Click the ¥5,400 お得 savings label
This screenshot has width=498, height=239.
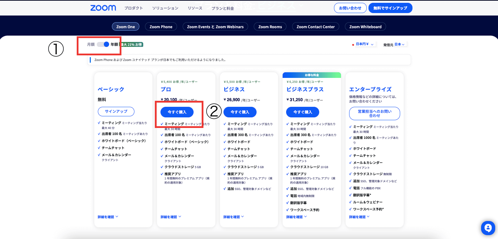pyautogui.click(x=179, y=82)
